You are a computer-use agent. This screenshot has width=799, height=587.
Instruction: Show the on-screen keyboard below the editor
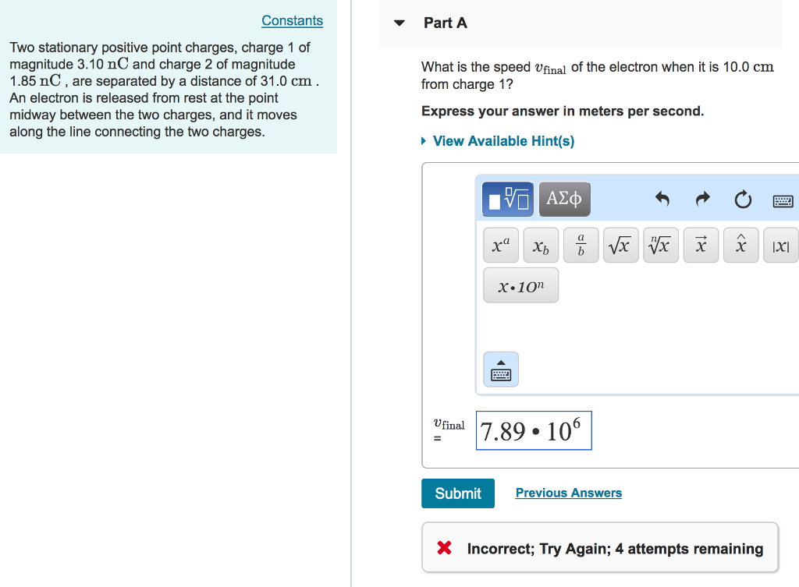[500, 370]
